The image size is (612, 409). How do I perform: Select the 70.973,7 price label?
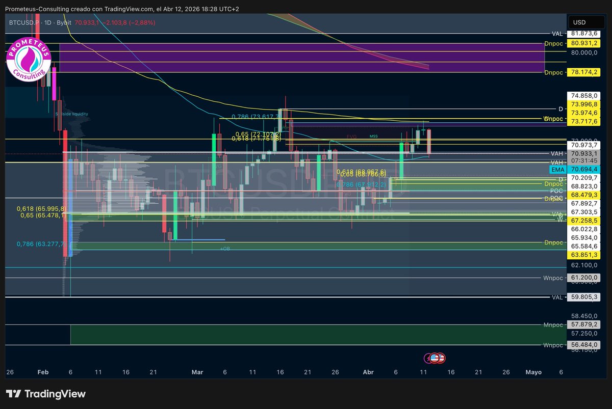point(584,145)
